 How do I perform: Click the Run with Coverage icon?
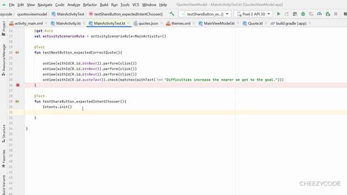coord(311,14)
